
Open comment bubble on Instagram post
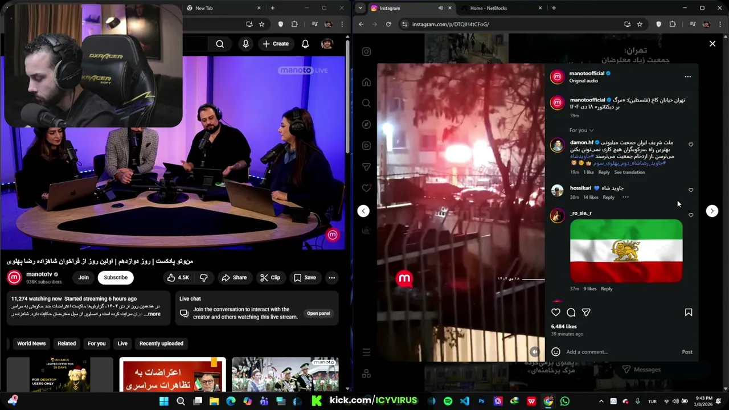pos(571,312)
